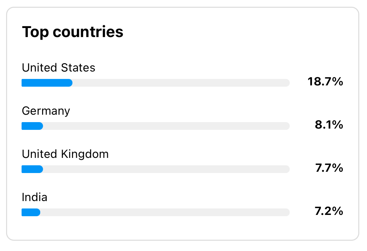
Task: Click the percent sign after 18.7
Action: (x=337, y=82)
